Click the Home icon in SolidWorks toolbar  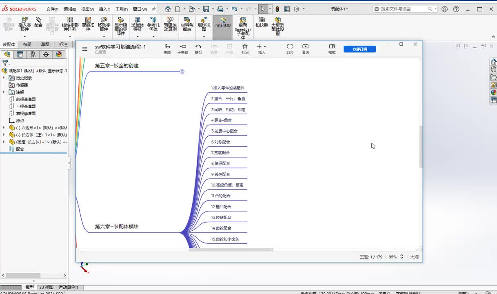click(x=168, y=9)
